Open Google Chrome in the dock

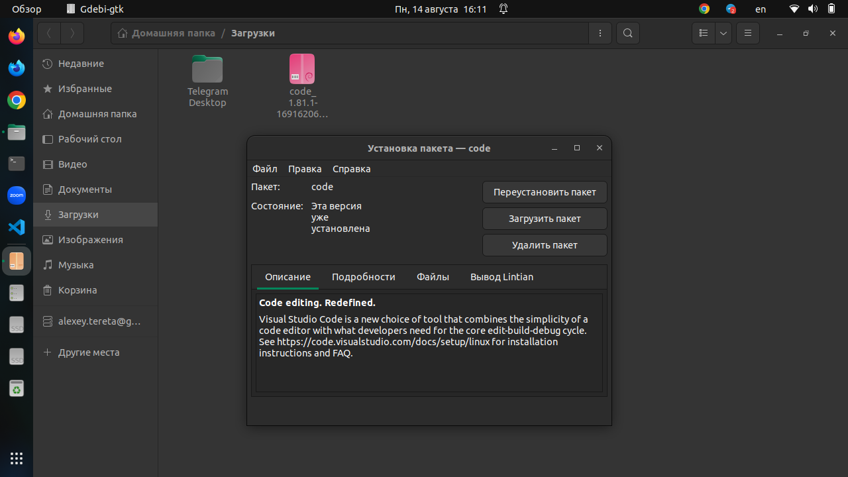click(x=17, y=100)
